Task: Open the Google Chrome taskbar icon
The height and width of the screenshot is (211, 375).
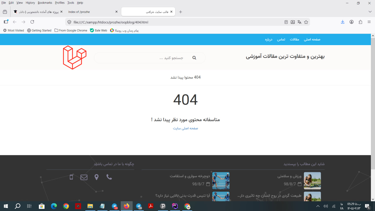Action: (66, 206)
